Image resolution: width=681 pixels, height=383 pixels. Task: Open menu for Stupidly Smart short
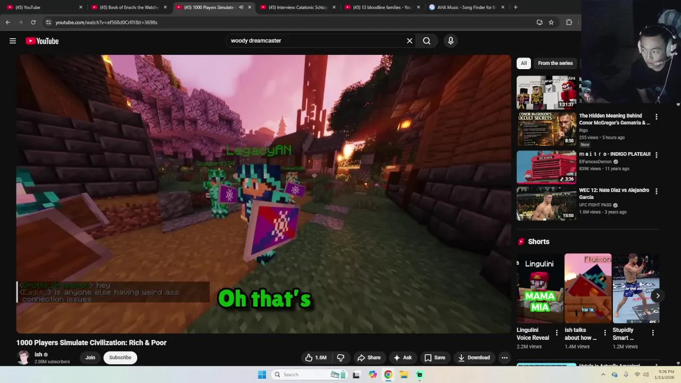(x=653, y=333)
